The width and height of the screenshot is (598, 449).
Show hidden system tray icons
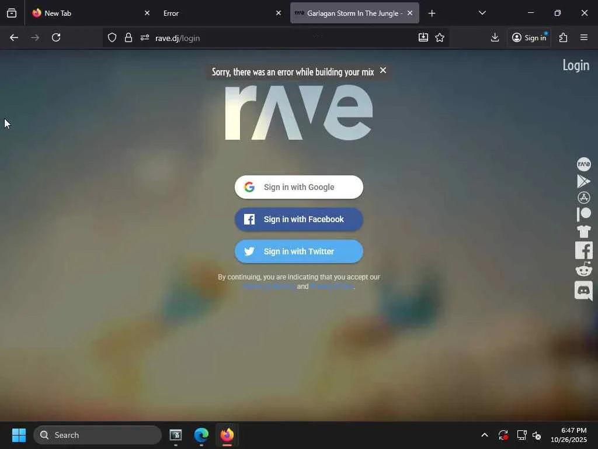[484, 435]
